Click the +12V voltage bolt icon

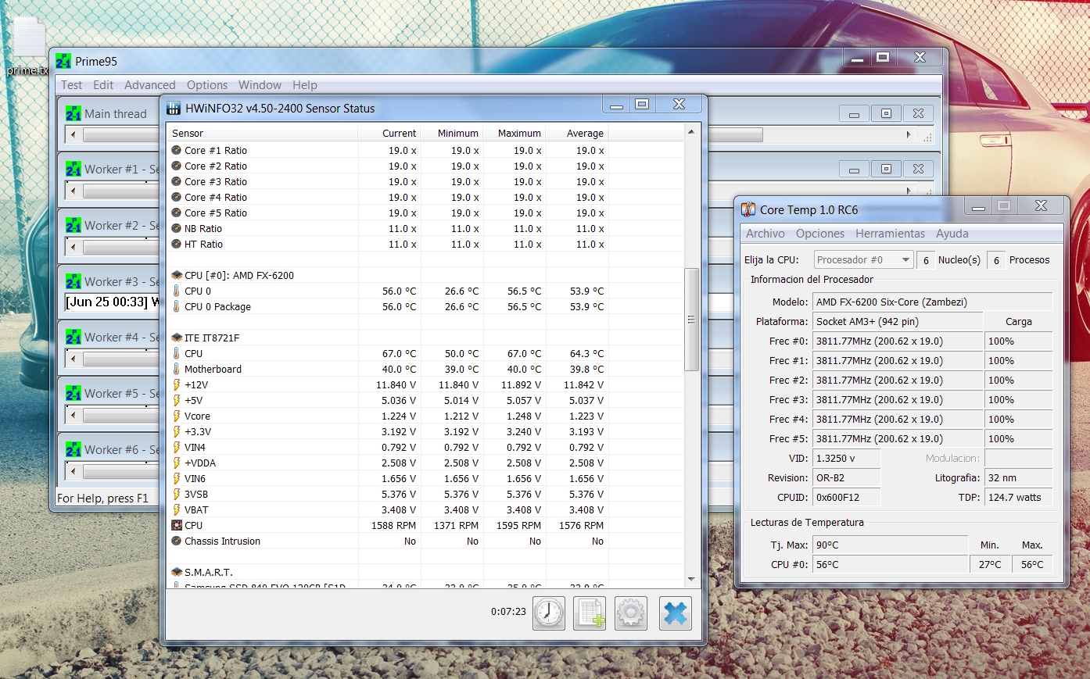(x=177, y=384)
